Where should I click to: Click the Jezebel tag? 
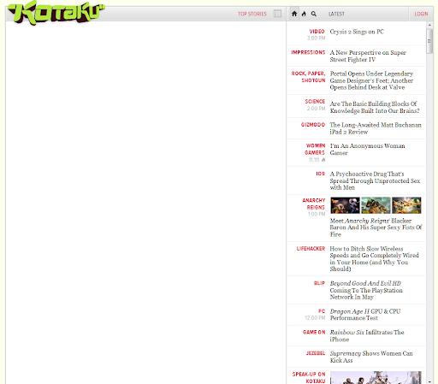coord(316,353)
